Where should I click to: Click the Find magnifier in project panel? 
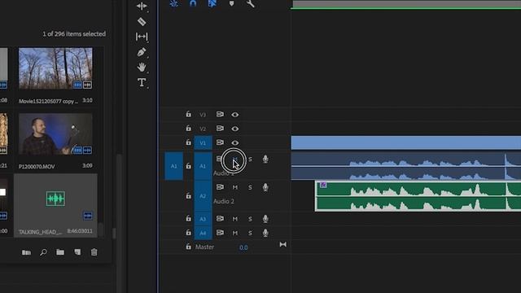[x=43, y=252]
